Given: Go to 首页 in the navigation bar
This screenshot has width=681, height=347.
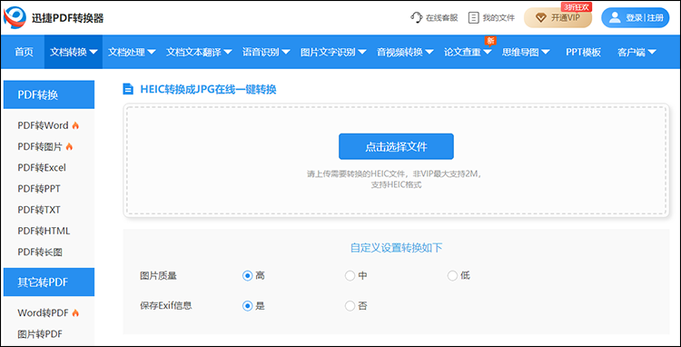Looking at the screenshot, I should coord(24,52).
